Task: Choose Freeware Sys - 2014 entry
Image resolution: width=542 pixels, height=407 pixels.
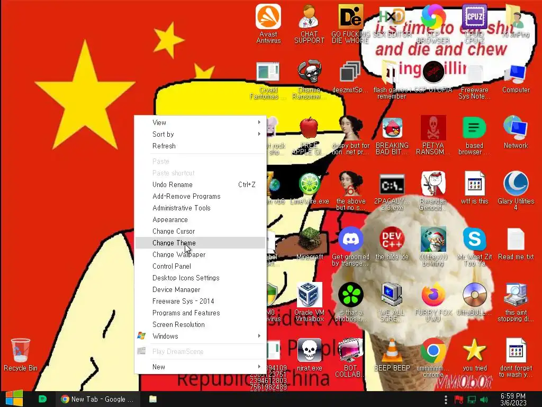Action: [200, 301]
